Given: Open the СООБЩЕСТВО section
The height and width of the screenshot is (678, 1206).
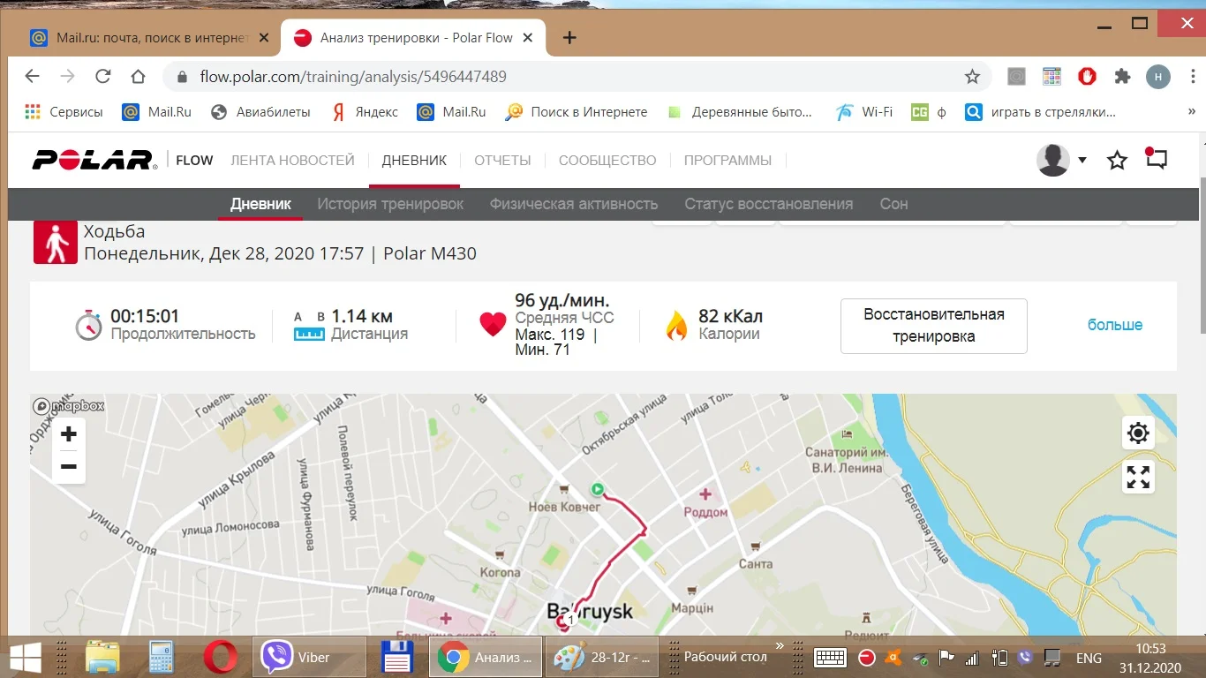Looking at the screenshot, I should [607, 161].
